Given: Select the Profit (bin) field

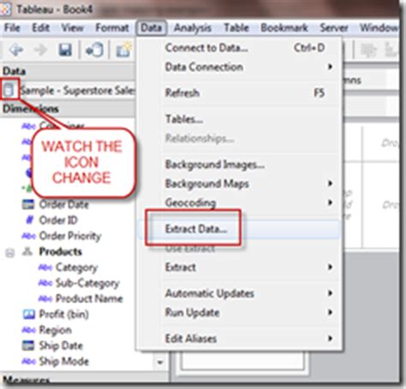Looking at the screenshot, I should pyautogui.click(x=64, y=314).
